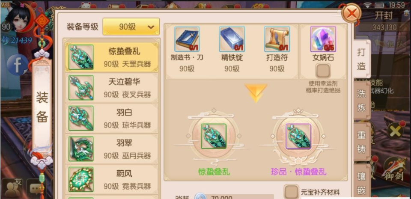Click the 女娲石 purple crystal icon
Viewport: 411px width, 199px height.
point(323,39)
